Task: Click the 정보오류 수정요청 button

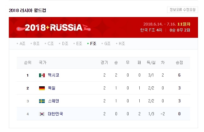Action: tap(183, 9)
